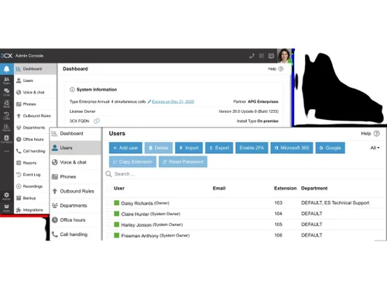Click the pencil edit icon beside license expiry
This screenshot has height=290, width=387.
(x=149, y=101)
